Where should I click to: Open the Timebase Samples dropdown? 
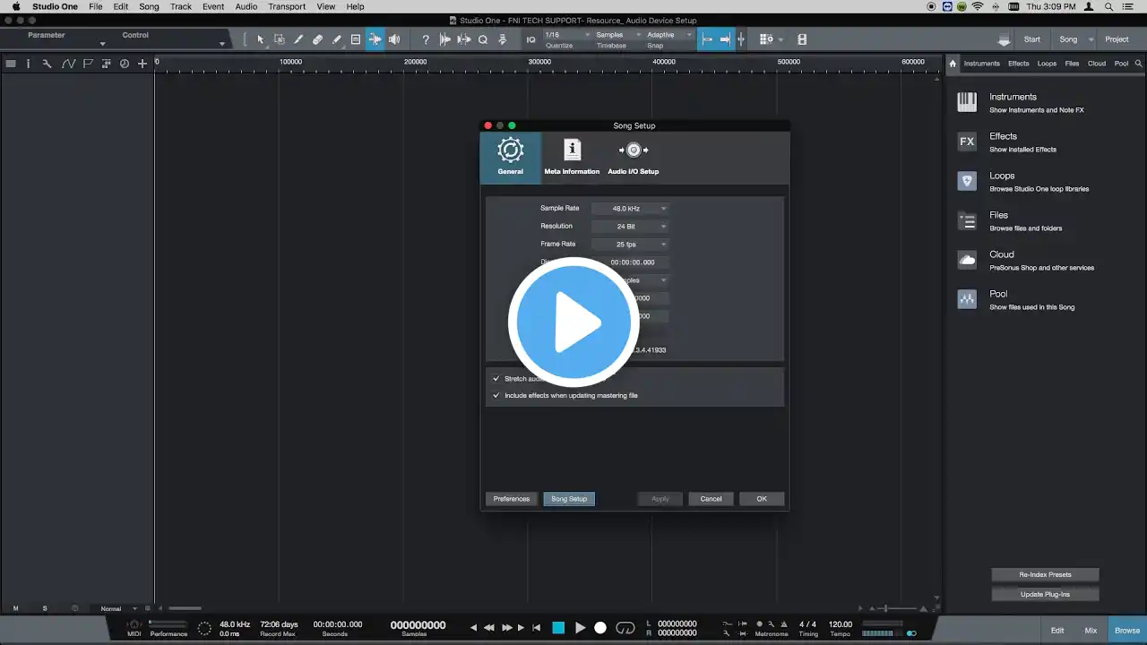(x=617, y=35)
